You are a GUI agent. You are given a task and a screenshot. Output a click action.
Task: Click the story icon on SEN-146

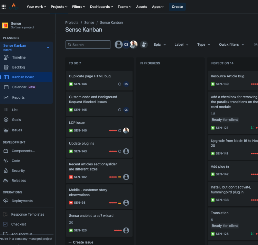71,84
